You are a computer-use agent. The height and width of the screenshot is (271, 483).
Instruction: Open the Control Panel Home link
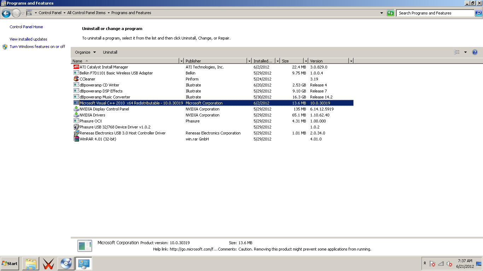click(x=26, y=27)
